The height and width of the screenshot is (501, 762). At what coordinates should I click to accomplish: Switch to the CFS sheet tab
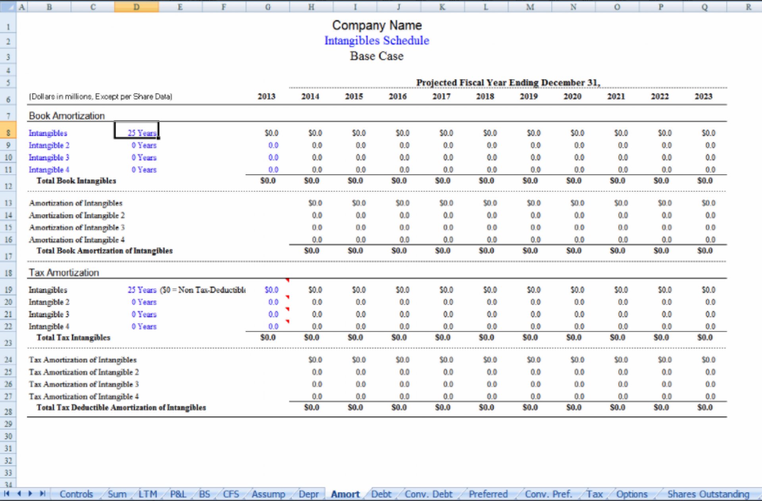pos(231,494)
